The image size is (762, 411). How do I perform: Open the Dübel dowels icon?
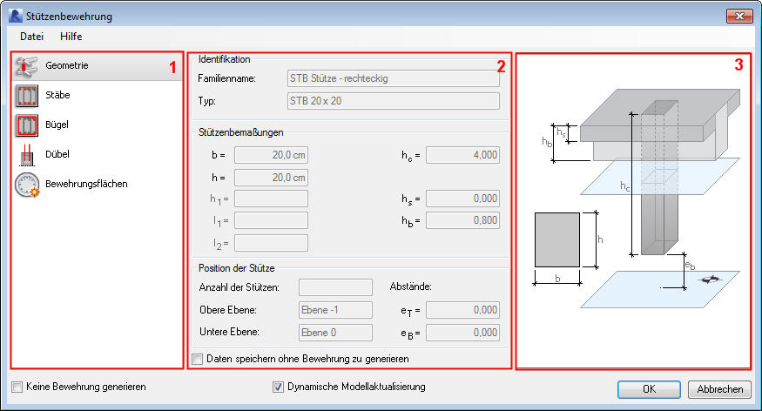click(x=26, y=155)
